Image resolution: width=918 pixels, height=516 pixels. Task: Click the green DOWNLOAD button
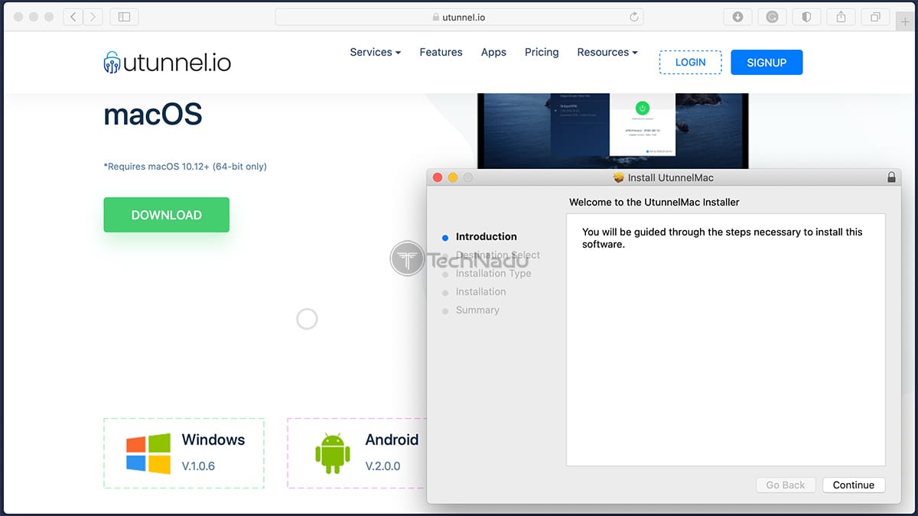coord(166,215)
